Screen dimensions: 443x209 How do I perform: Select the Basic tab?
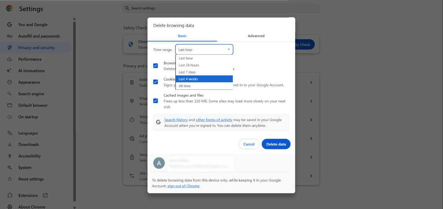182,36
